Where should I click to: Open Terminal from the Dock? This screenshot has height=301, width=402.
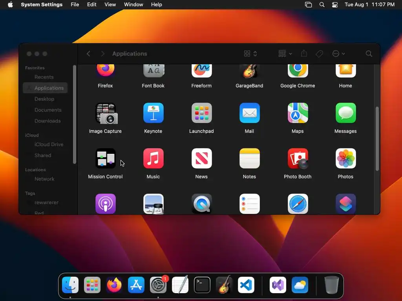click(x=202, y=285)
